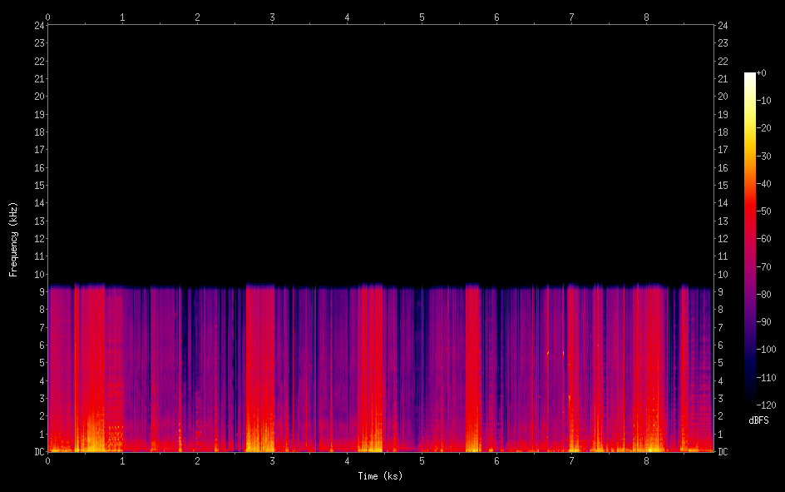This screenshot has height=492, width=785.
Task: Click the "DC" label on the left frequency axis
Action: point(37,452)
